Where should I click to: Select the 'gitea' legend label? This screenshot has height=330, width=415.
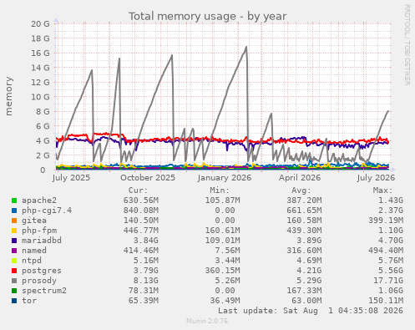[x=34, y=221]
